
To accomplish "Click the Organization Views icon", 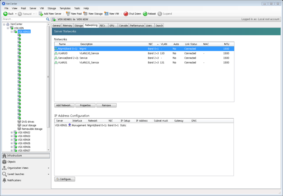I will pos(4,168).
